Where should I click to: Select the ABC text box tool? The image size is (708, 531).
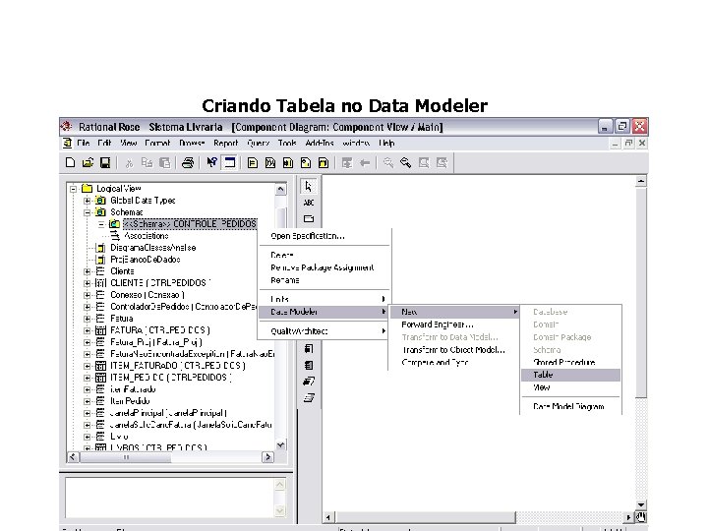click(x=309, y=203)
